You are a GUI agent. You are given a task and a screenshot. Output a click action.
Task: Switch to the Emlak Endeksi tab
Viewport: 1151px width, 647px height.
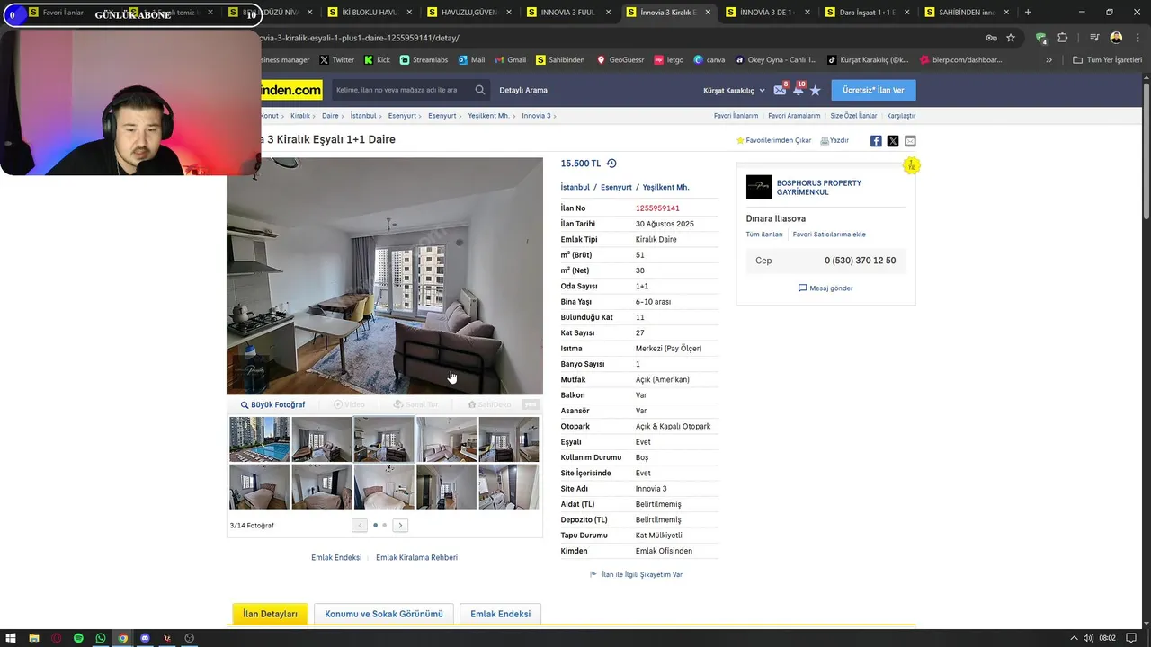click(x=500, y=614)
